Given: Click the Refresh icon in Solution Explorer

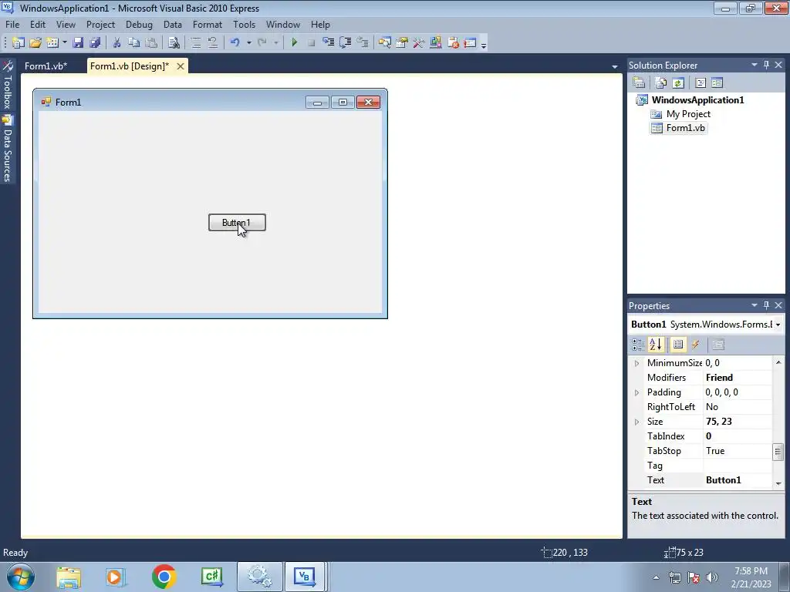Looking at the screenshot, I should (678, 83).
